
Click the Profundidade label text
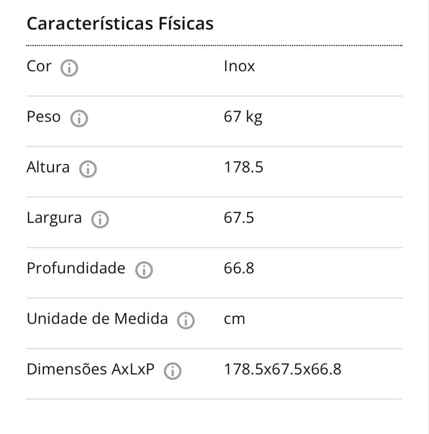click(76, 268)
